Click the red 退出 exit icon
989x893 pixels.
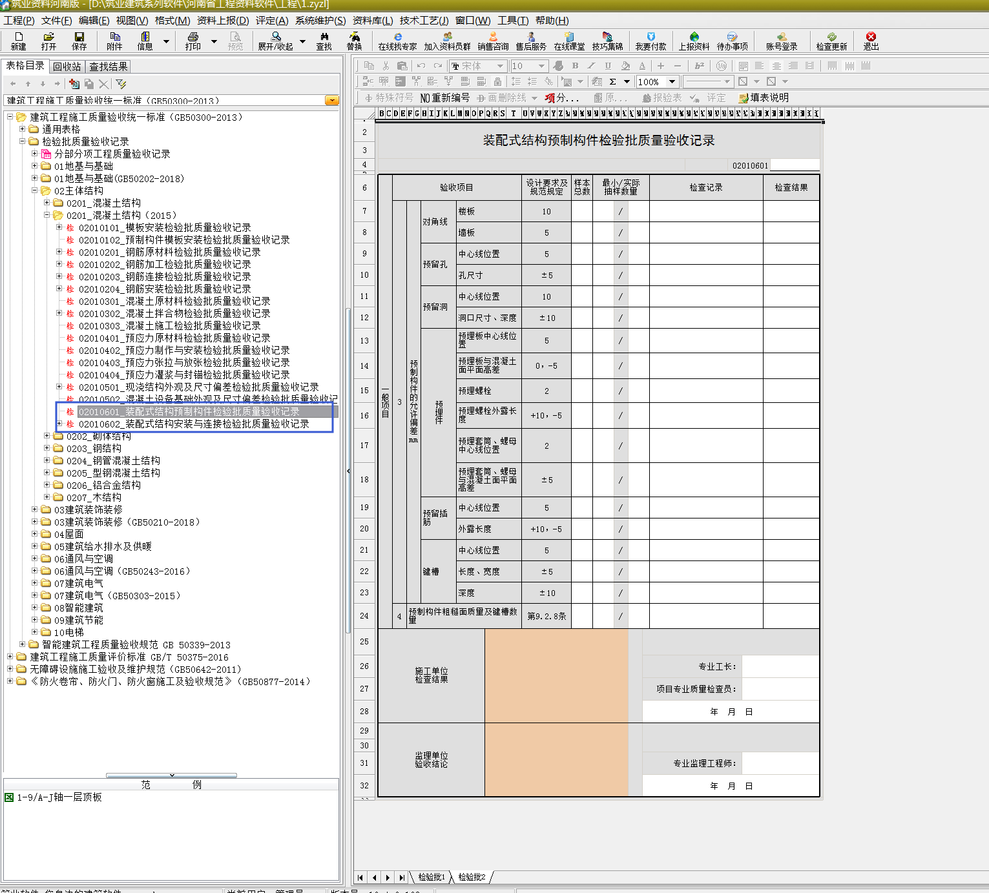[871, 41]
